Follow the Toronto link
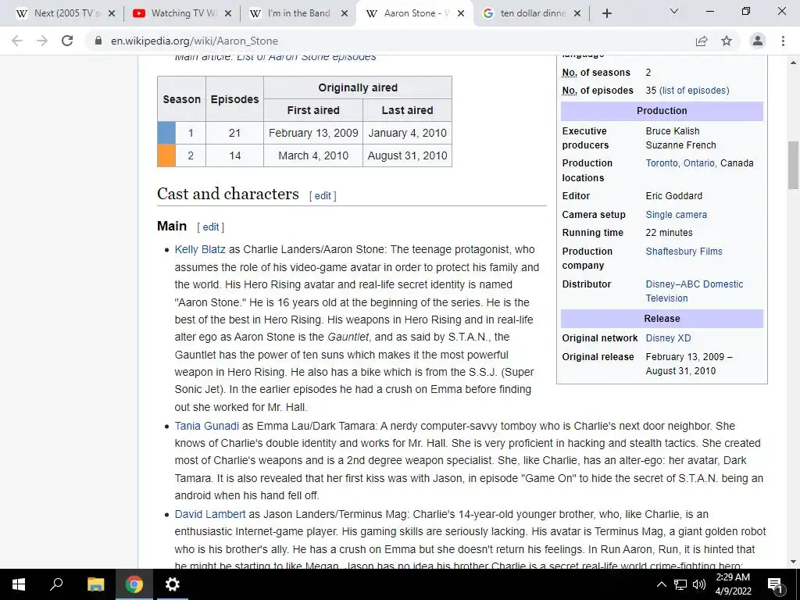 (x=662, y=163)
